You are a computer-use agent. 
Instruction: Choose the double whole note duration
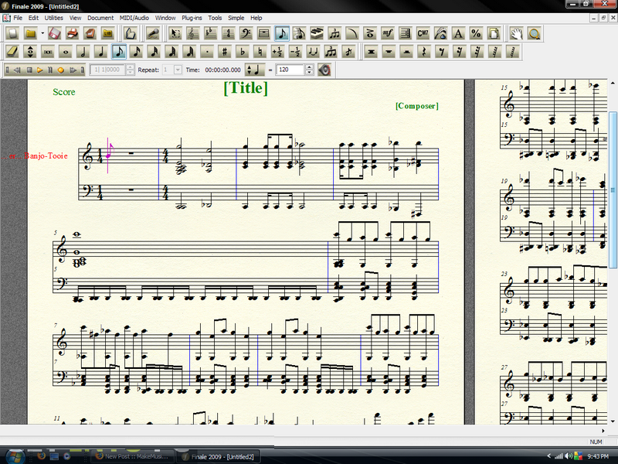pos(48,52)
